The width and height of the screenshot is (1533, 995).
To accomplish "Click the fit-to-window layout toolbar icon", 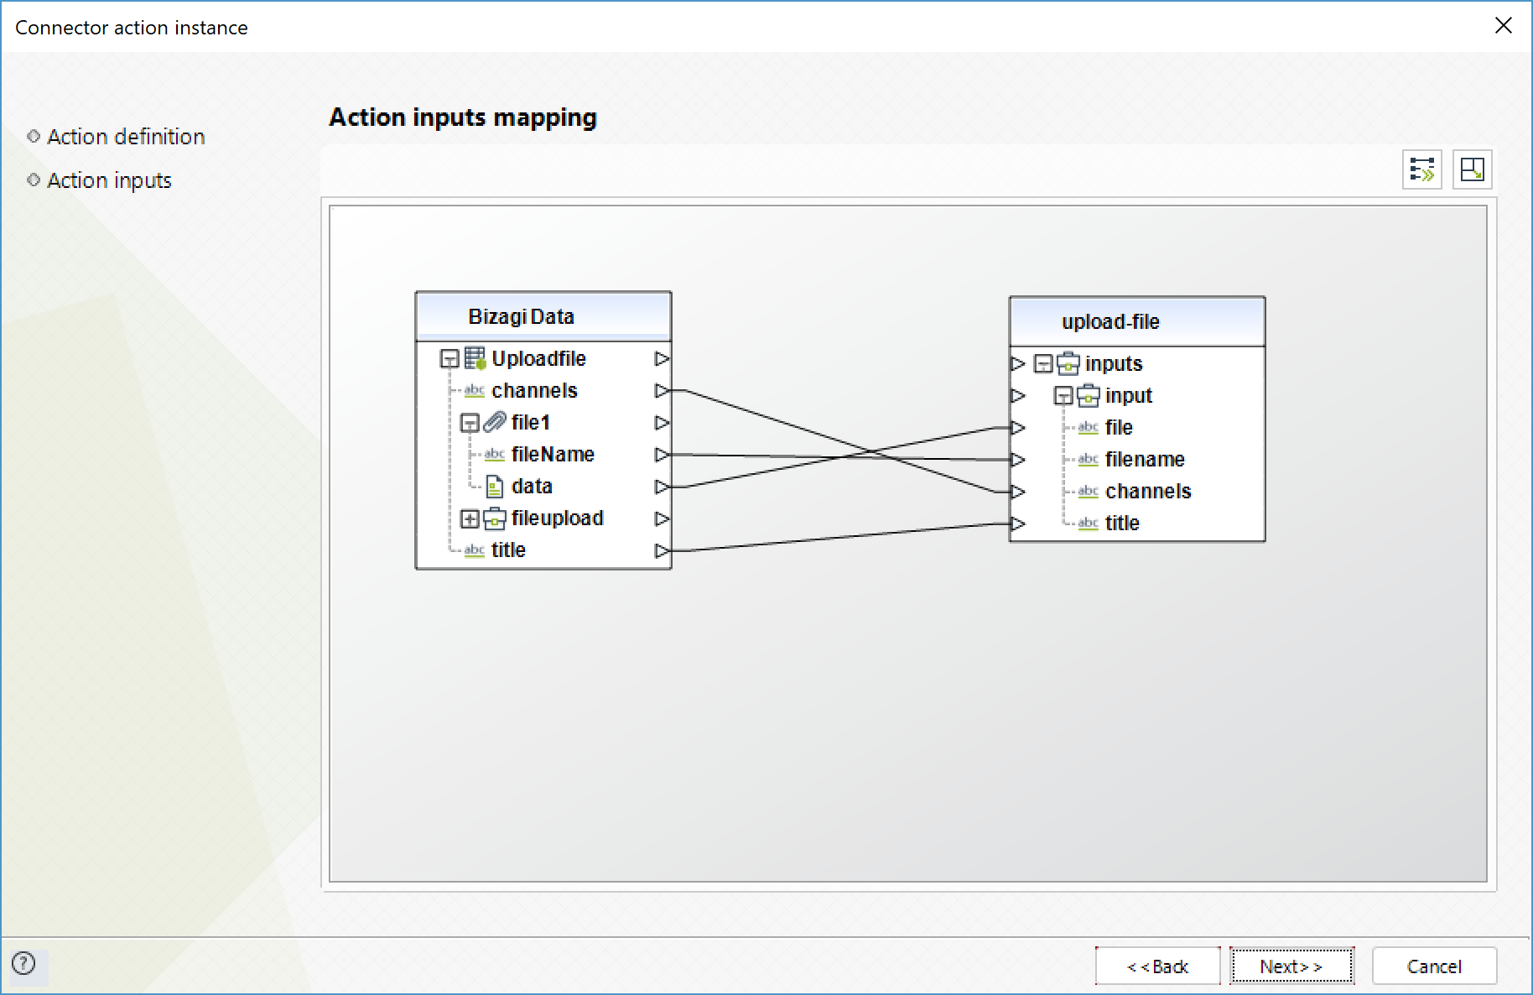I will click(x=1473, y=169).
